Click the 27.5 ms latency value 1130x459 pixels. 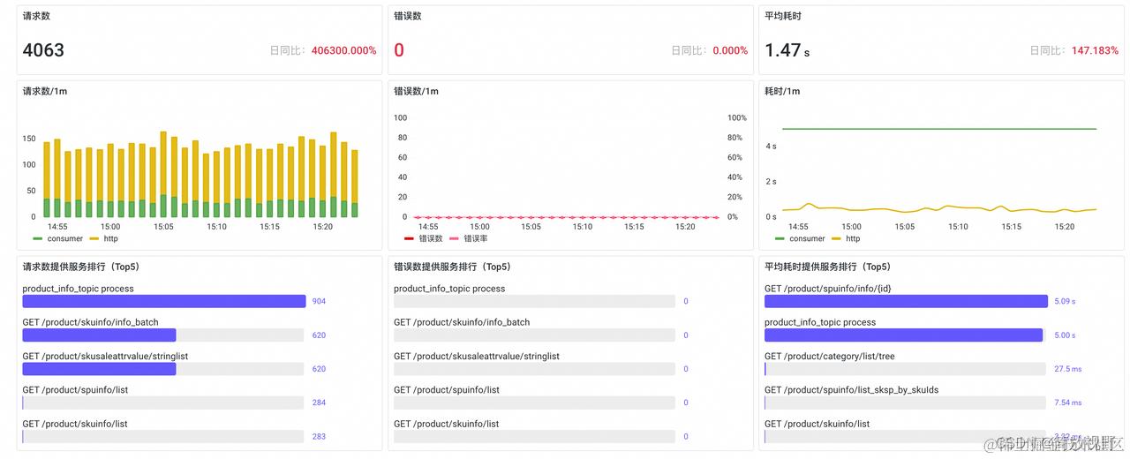[1068, 369]
